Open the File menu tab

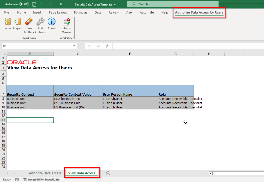pyautogui.click(x=6, y=12)
